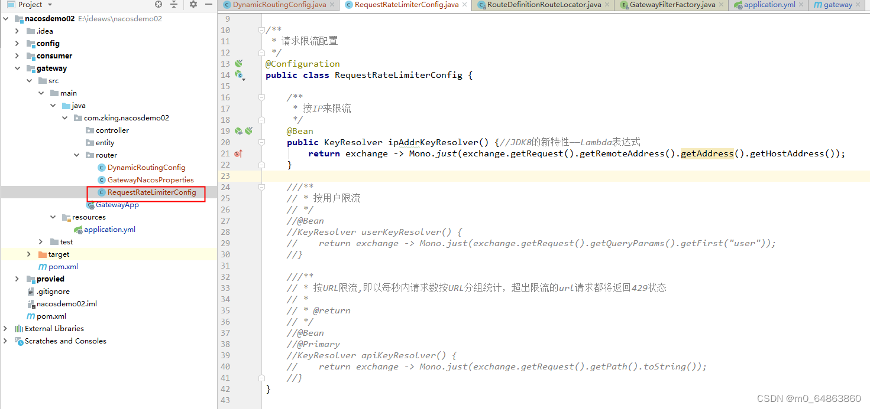Click the locate/scroll-from-source crosshair icon

coord(158,4)
